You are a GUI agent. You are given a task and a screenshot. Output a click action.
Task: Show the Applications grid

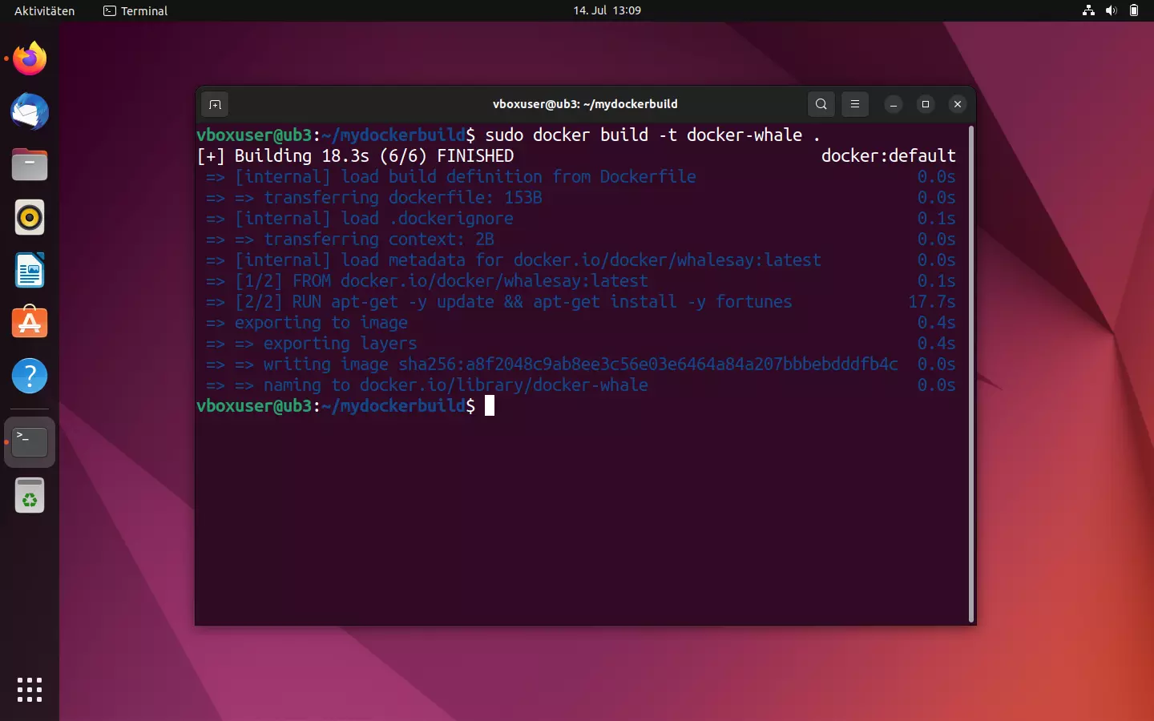tap(29, 690)
